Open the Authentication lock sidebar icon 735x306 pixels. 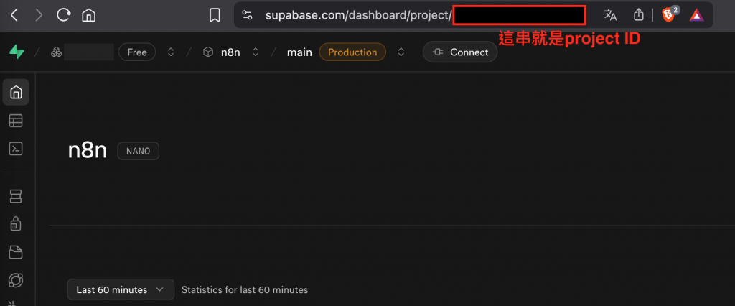[x=16, y=224]
